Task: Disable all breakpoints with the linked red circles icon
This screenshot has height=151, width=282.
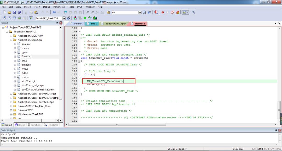Action: [x=173, y=12]
